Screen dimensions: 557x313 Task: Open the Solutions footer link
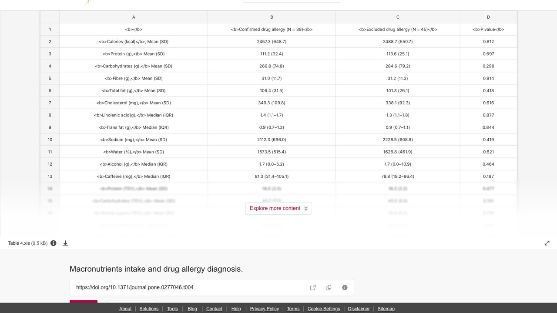[x=149, y=309]
